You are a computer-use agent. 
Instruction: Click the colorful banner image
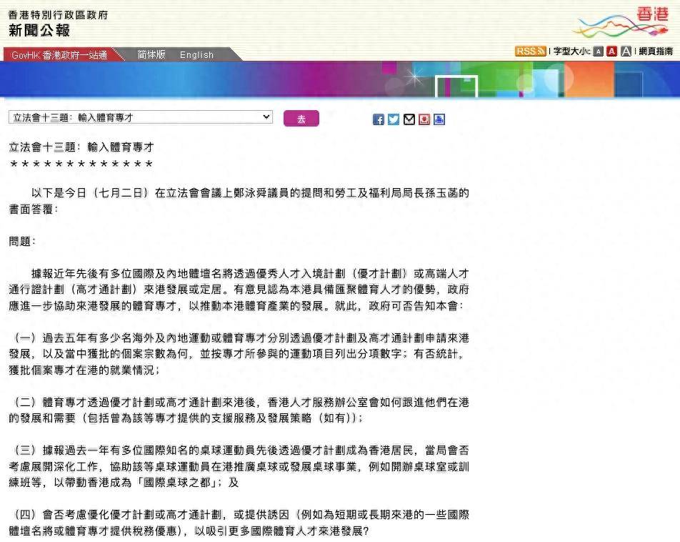tap(340, 79)
